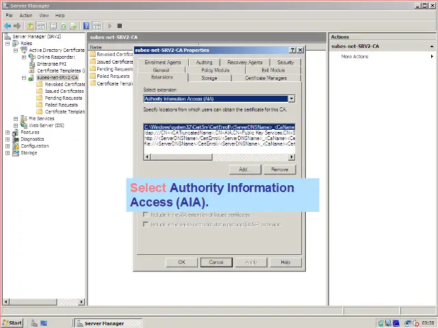Expand the Features tree node
This screenshot has height=328, width=438.
coord(8,132)
